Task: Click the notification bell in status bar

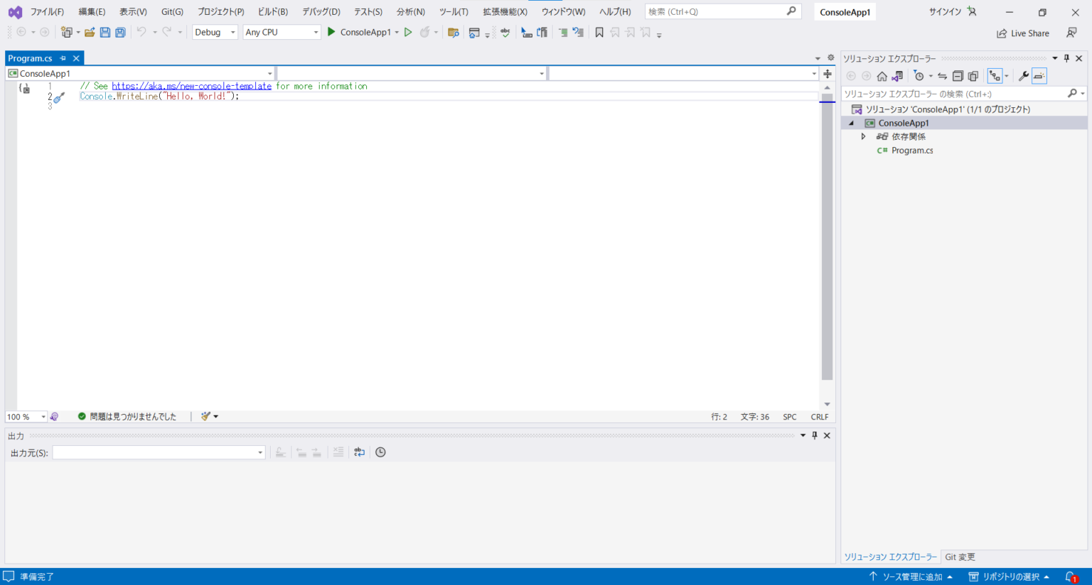Action: (x=1071, y=576)
